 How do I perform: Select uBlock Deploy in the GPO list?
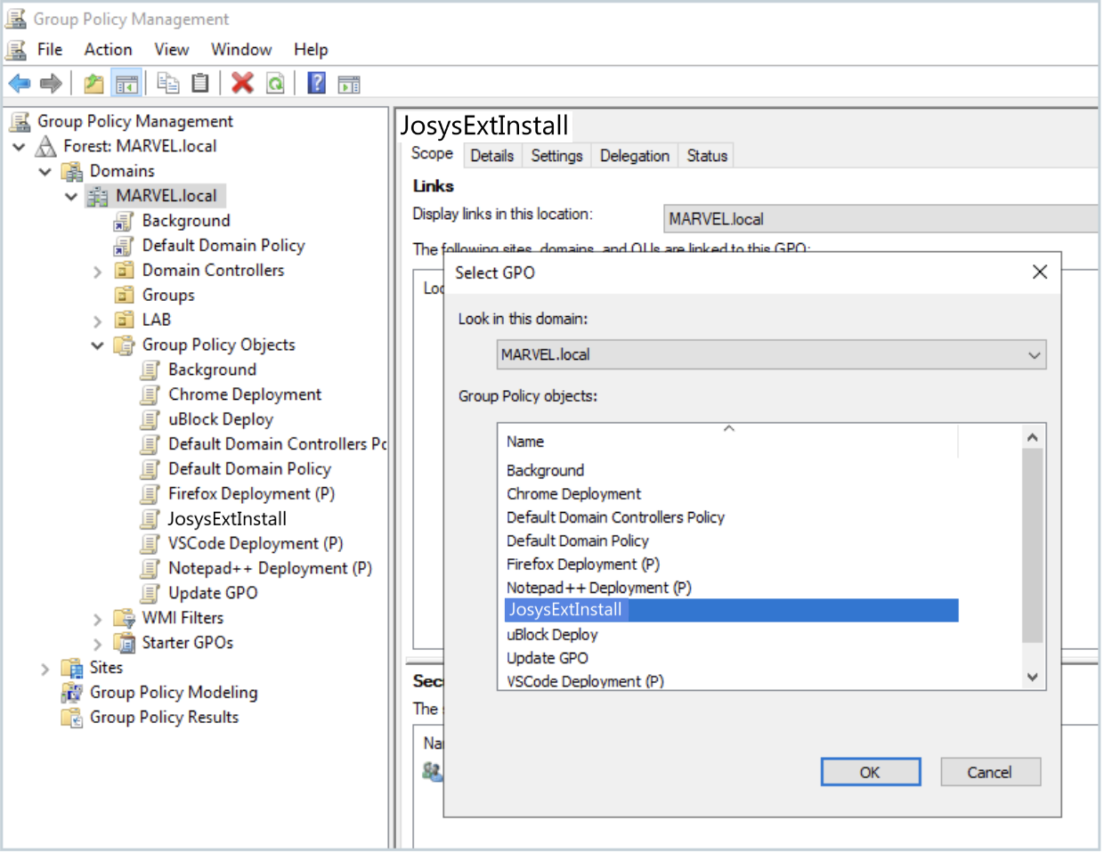552,635
